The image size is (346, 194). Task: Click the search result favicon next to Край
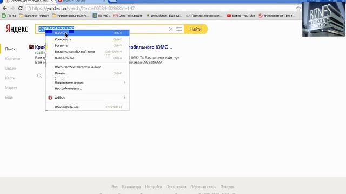[31, 47]
